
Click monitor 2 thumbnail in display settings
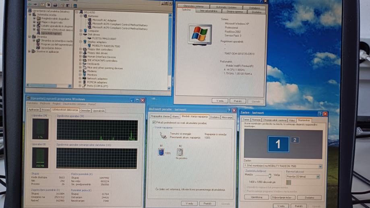point(294,140)
